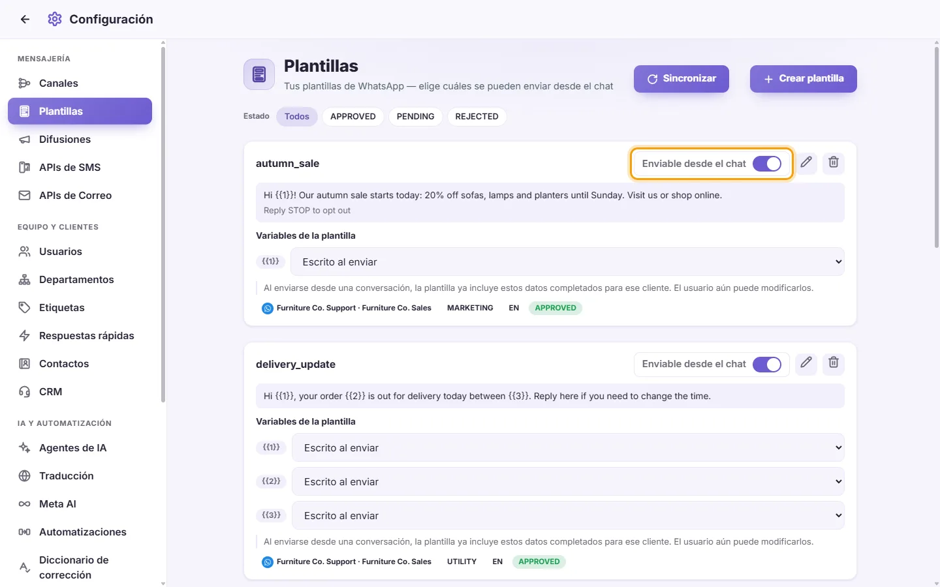Click the Respuestas rápidas lightning icon
Screen dimensions: 940x587
point(25,336)
